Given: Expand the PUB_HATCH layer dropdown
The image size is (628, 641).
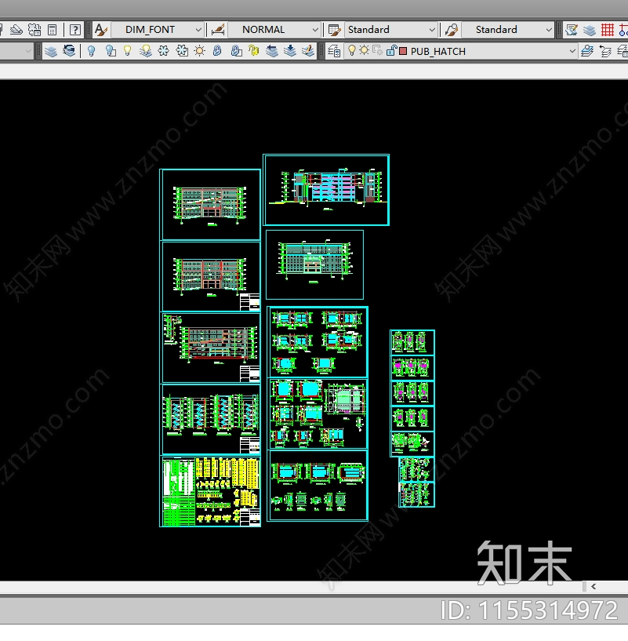Looking at the screenshot, I should click(572, 51).
